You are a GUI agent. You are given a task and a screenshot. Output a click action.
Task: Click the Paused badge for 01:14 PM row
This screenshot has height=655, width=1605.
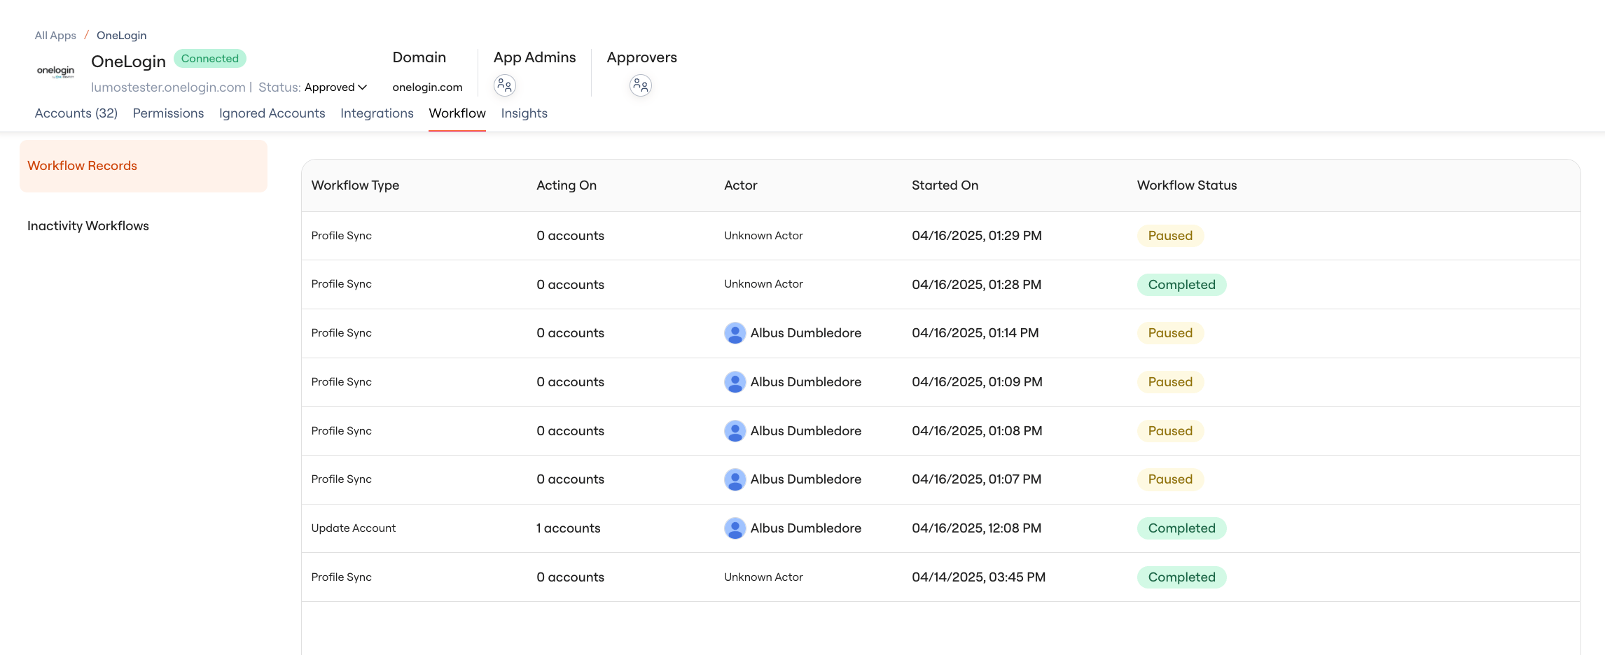point(1170,333)
